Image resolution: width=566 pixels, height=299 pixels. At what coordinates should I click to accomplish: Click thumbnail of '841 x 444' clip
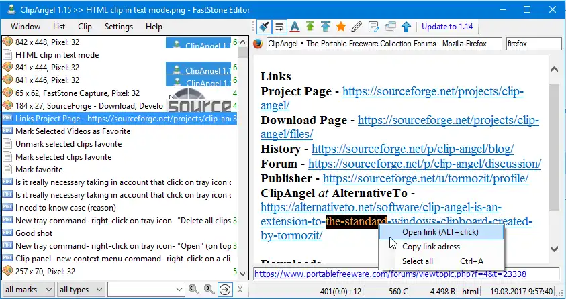coord(198,68)
